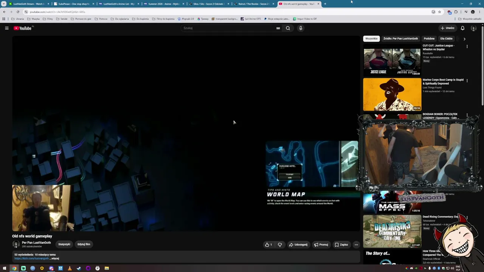
Task: Click the Promuj button
Action: point(321,244)
